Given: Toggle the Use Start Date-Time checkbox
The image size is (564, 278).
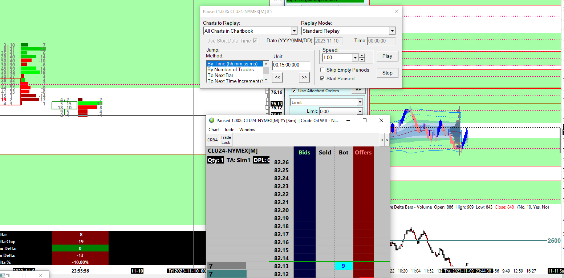Looking at the screenshot, I should 255,41.
